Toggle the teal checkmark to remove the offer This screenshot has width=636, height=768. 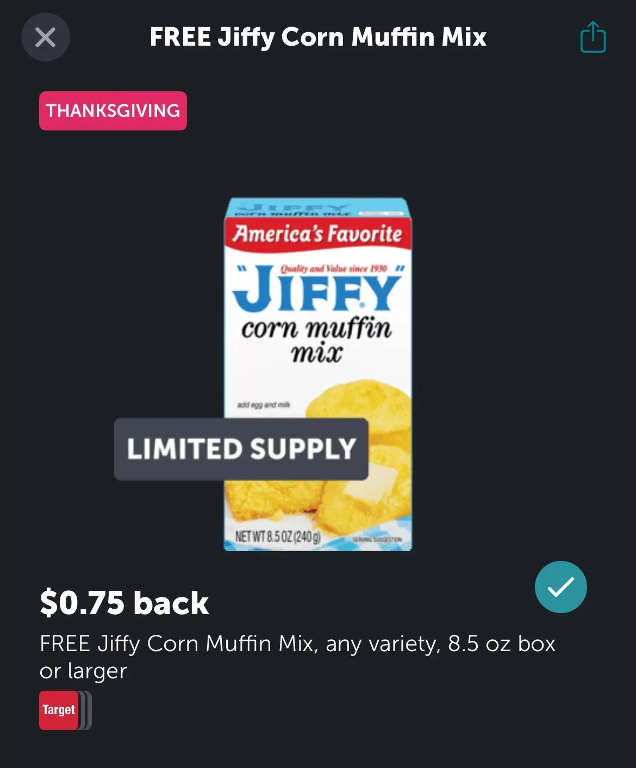click(560, 587)
